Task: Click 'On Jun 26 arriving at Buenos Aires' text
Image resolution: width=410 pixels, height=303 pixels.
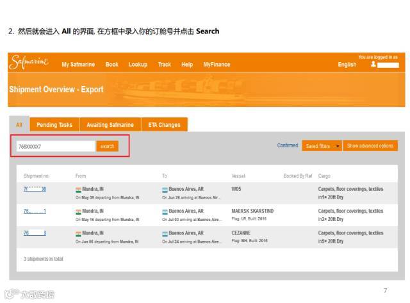Action: pos(191,197)
